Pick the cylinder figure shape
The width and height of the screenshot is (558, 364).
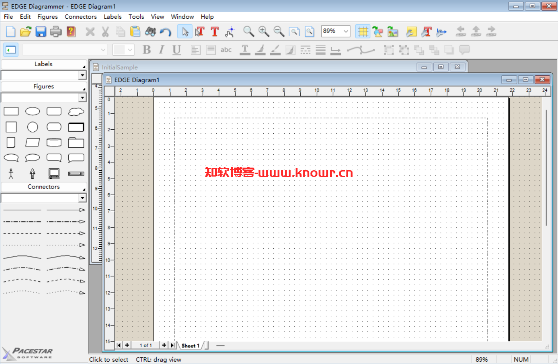coord(54,143)
